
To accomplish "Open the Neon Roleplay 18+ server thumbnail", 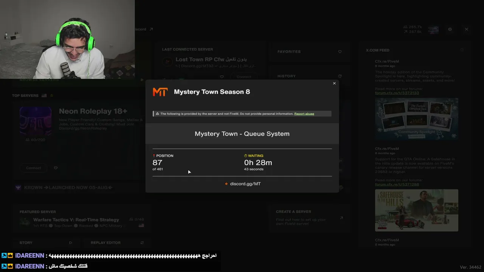I will coord(36,121).
